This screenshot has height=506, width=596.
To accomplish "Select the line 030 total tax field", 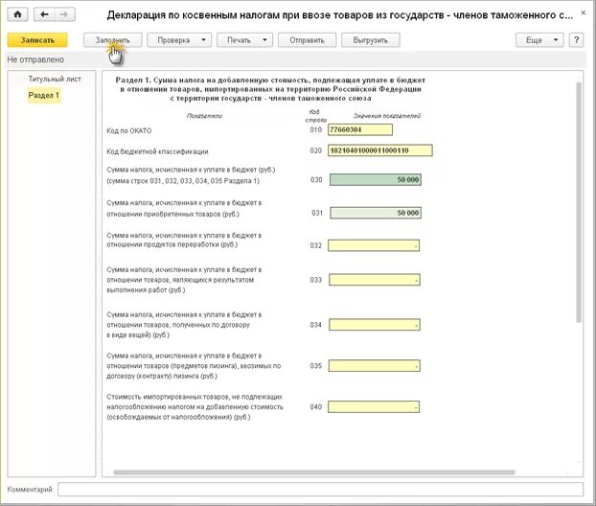I will pos(376,180).
